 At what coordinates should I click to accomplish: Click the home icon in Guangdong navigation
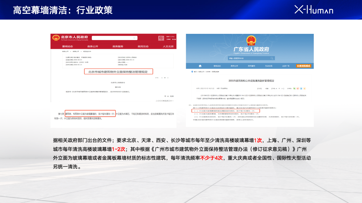pyautogui.click(x=200, y=66)
